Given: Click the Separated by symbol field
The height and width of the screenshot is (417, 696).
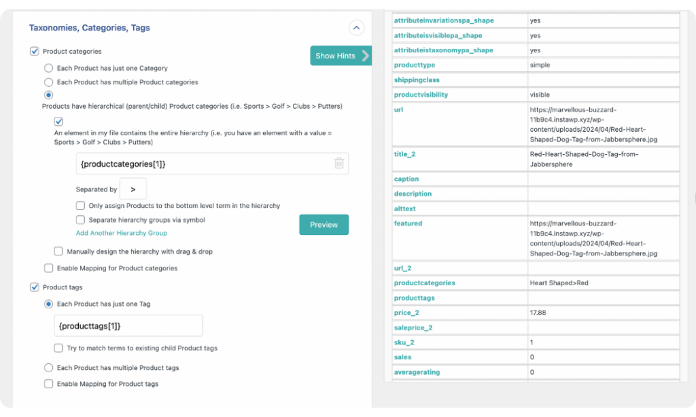Looking at the screenshot, I should (133, 189).
